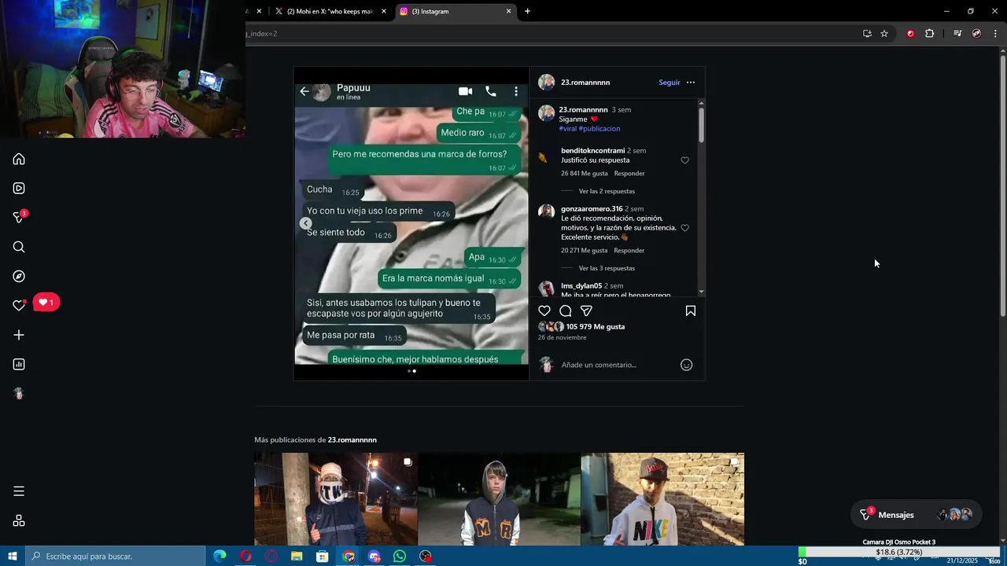The height and width of the screenshot is (566, 1007).
Task: Click the Create plus icon in the sidebar
Action: tap(19, 335)
